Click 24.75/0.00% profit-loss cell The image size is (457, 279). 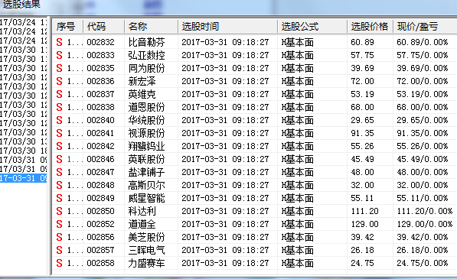point(423,263)
